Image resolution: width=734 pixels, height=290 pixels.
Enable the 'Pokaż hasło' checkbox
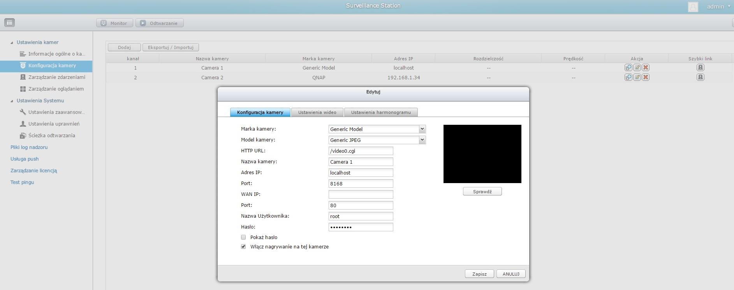pyautogui.click(x=243, y=237)
